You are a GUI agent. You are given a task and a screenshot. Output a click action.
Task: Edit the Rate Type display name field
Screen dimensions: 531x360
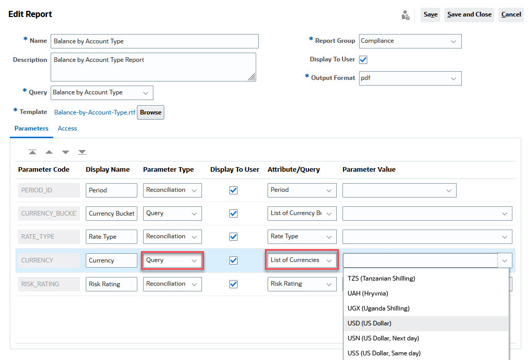click(112, 237)
